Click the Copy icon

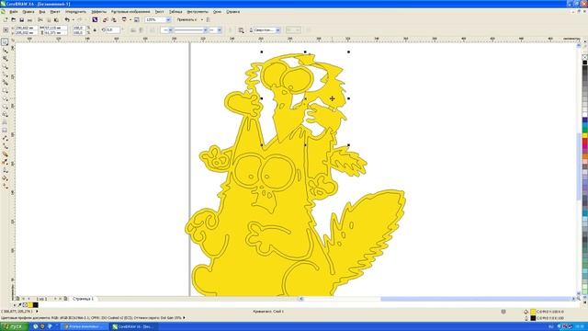[x=49, y=19]
